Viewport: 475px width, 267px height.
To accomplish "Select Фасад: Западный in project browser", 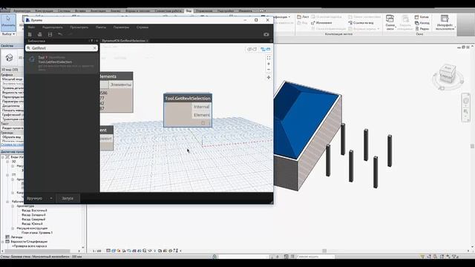I will (x=33, y=214).
